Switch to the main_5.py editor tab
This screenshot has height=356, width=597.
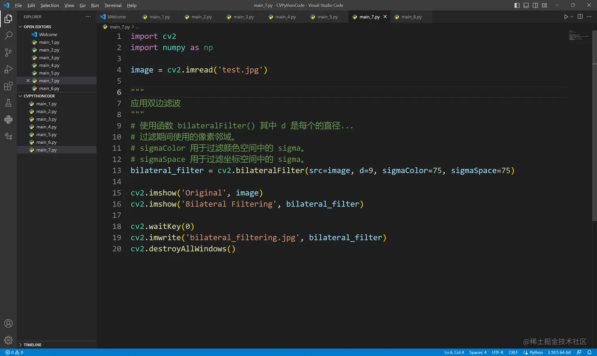pos(327,17)
